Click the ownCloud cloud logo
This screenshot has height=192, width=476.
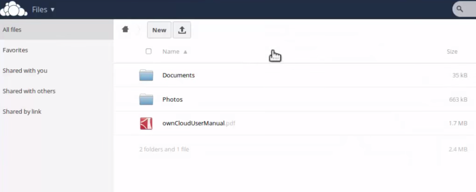click(13, 9)
